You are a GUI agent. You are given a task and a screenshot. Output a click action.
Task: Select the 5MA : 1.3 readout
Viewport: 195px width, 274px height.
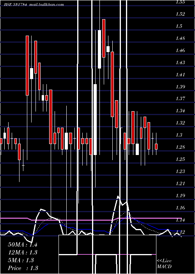click(21, 260)
